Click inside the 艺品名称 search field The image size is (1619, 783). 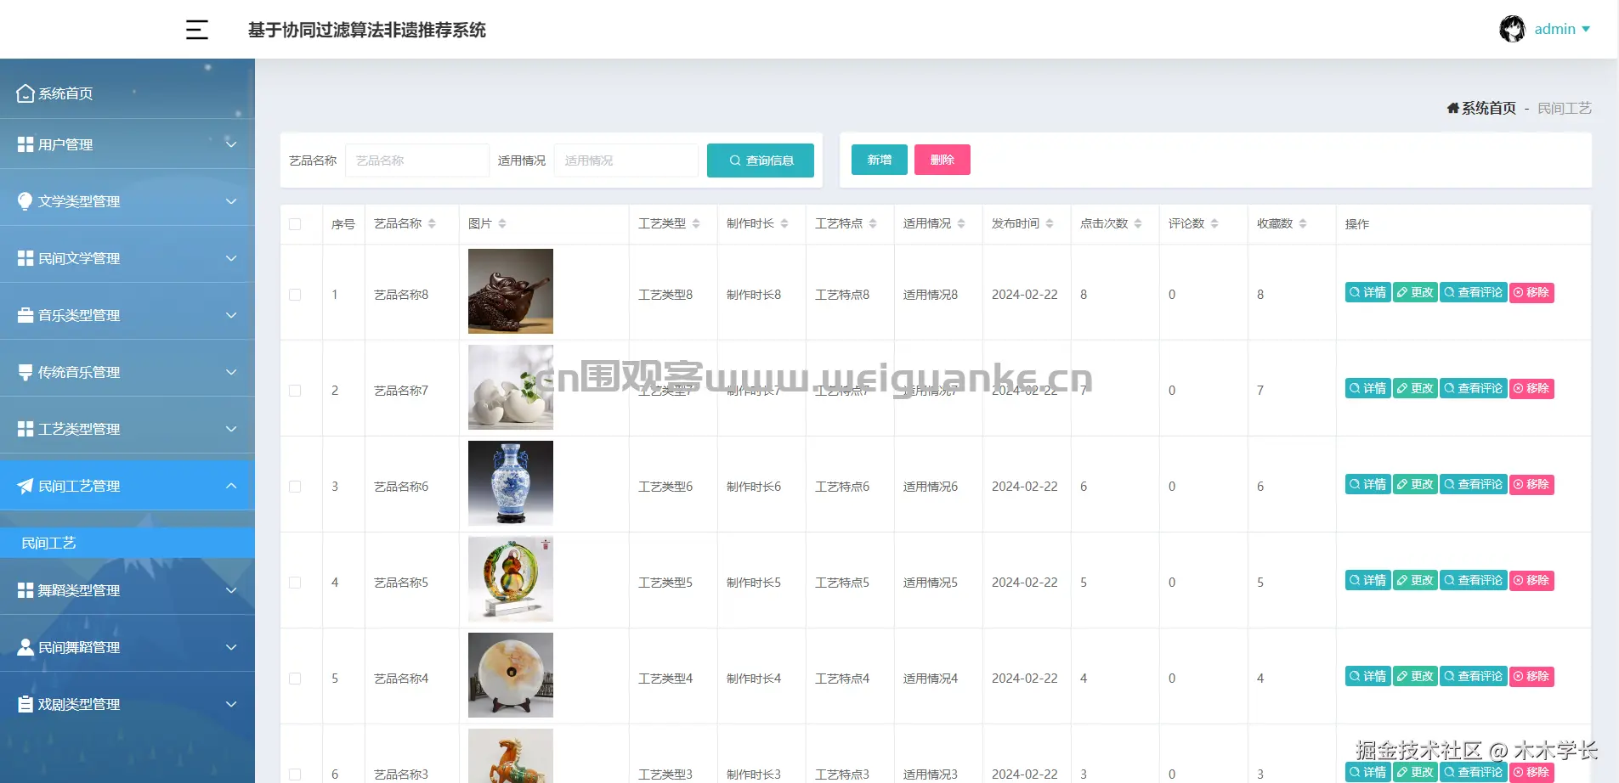(x=416, y=160)
